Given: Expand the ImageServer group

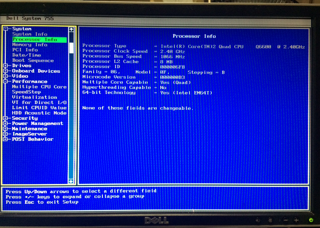Looking at the screenshot, I should (6, 134).
